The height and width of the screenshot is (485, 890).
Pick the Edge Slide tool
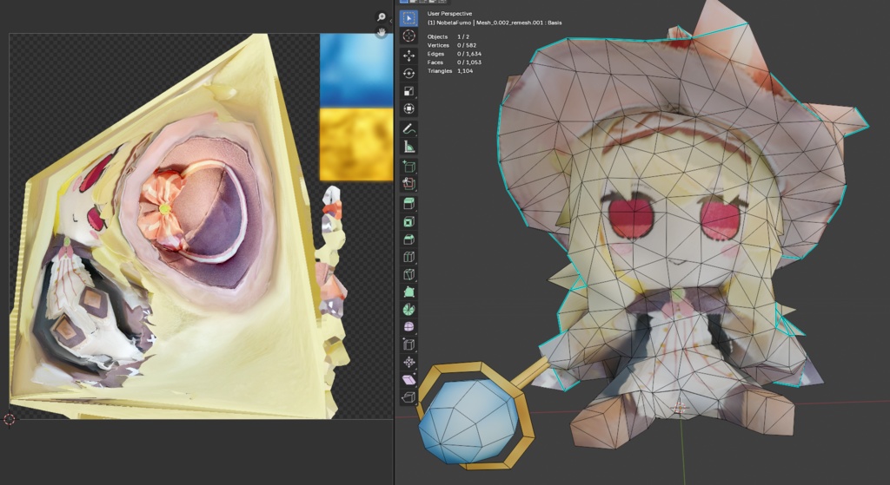coord(408,344)
